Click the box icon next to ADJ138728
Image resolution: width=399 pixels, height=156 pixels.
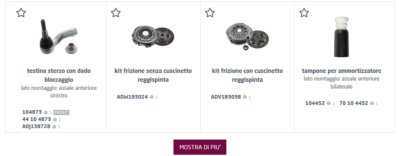tap(54, 126)
